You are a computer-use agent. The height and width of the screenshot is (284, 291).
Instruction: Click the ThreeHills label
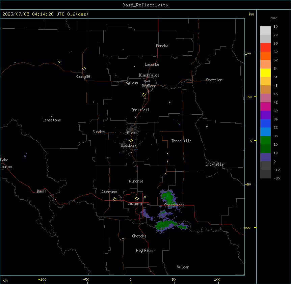[x=181, y=141]
